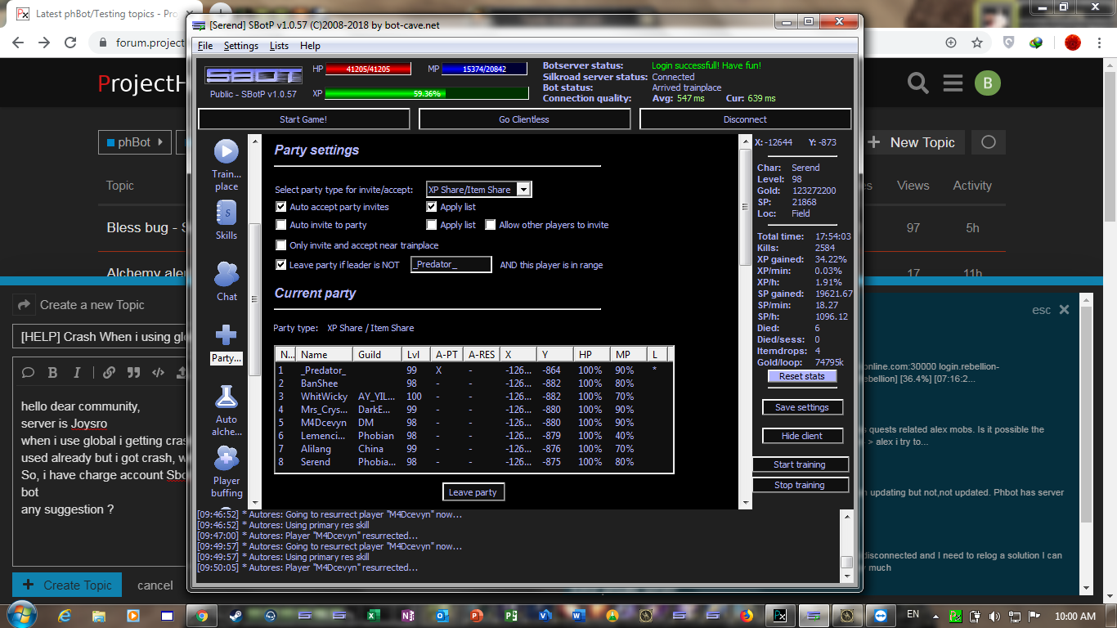Enable Auto invite to party checkbox

(x=281, y=225)
